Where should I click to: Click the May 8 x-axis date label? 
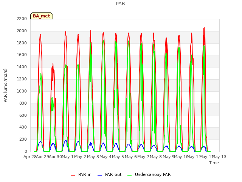click(x=156, y=157)
